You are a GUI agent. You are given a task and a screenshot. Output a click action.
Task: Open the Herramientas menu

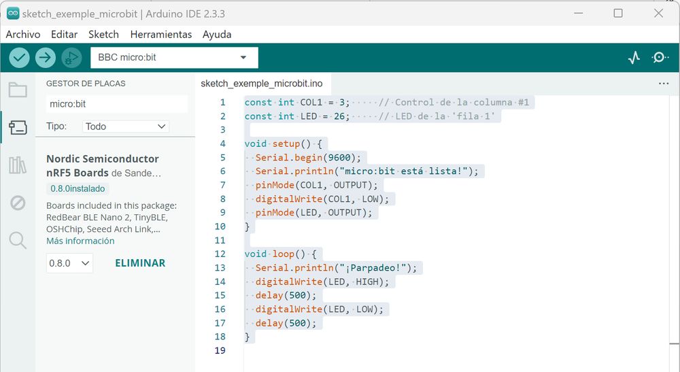[x=161, y=34]
